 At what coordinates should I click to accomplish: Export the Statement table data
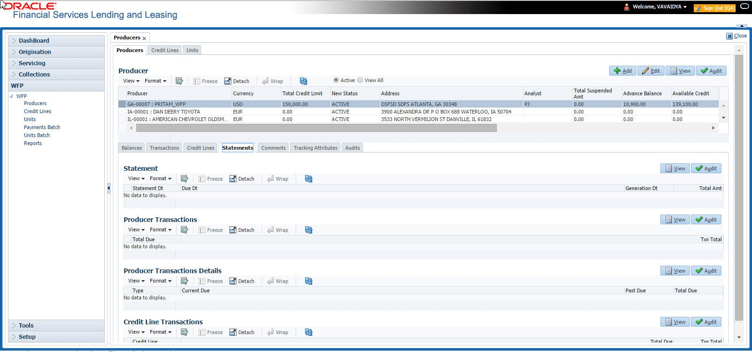pyautogui.click(x=184, y=179)
